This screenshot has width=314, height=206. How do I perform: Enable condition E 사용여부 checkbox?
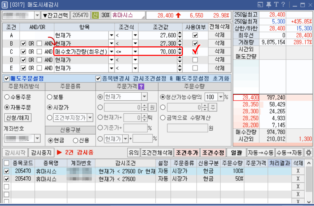pos(195,68)
